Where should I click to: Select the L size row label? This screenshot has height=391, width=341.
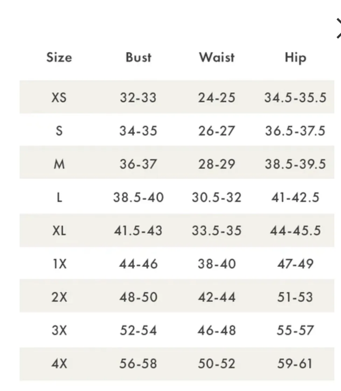(59, 197)
